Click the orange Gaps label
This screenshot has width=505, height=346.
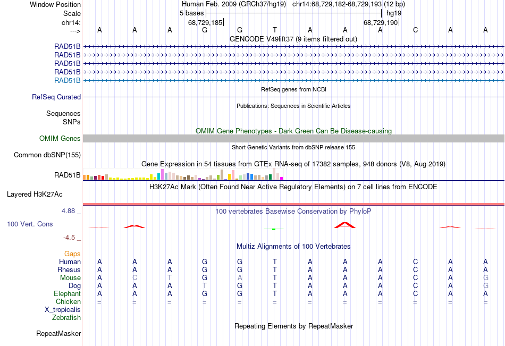click(x=72, y=254)
